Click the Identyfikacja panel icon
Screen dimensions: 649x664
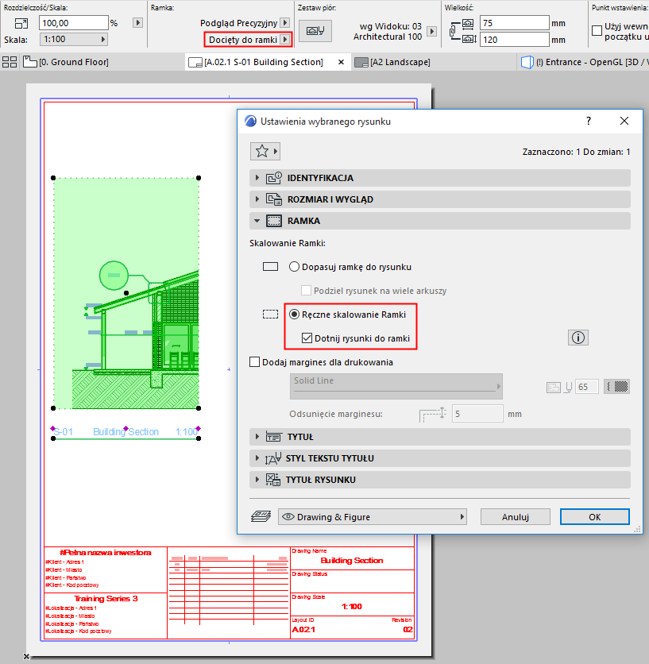[274, 178]
